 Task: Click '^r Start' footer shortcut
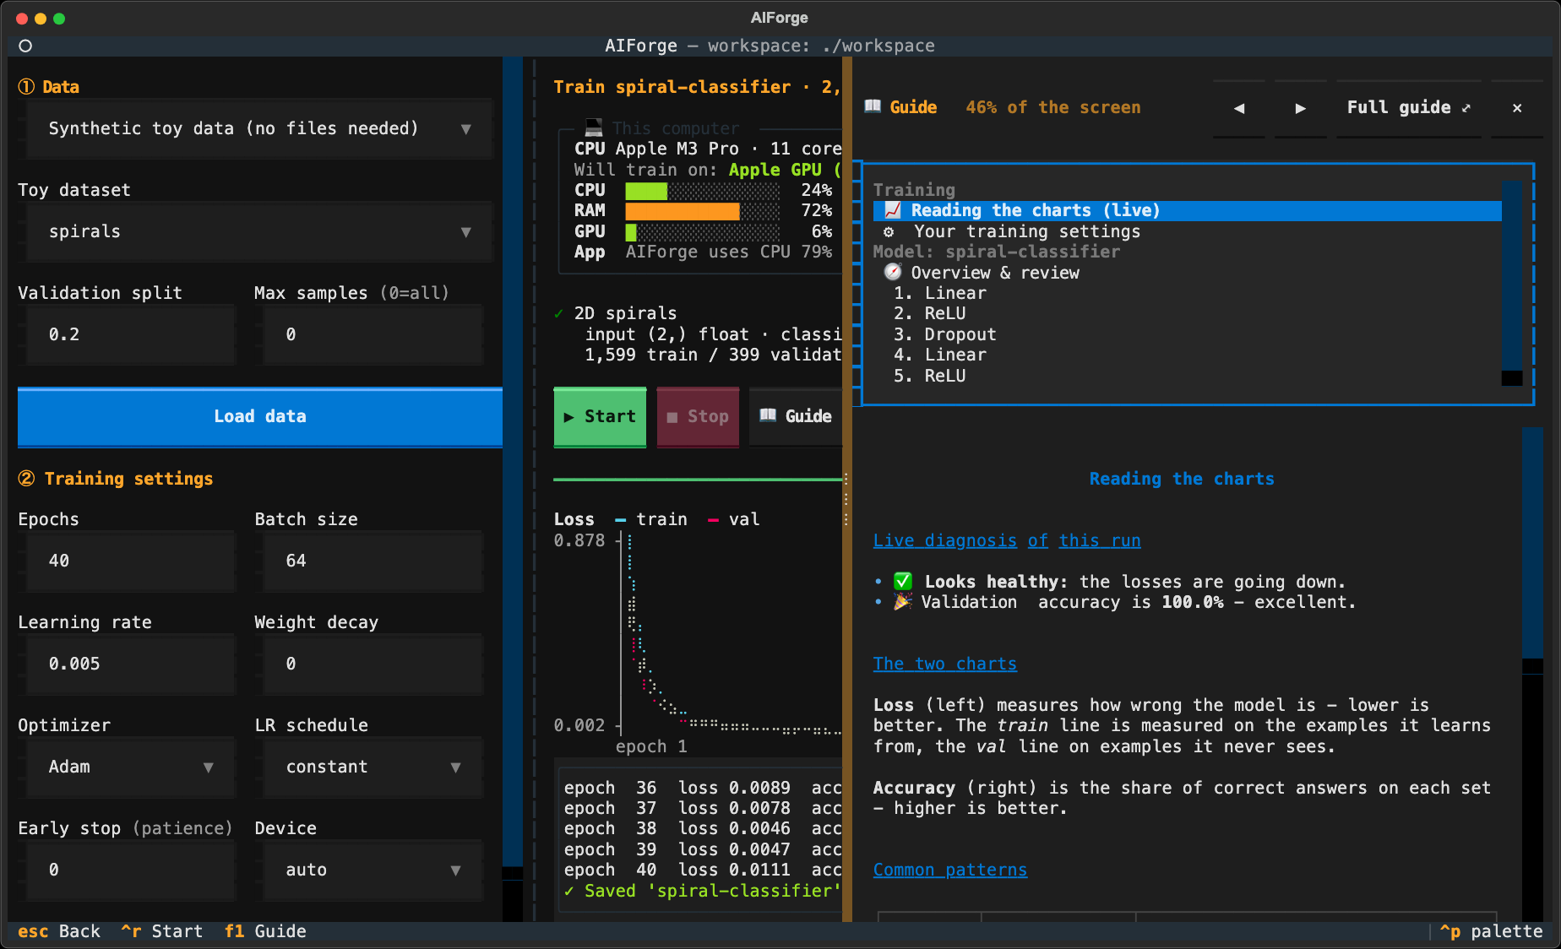click(x=161, y=931)
